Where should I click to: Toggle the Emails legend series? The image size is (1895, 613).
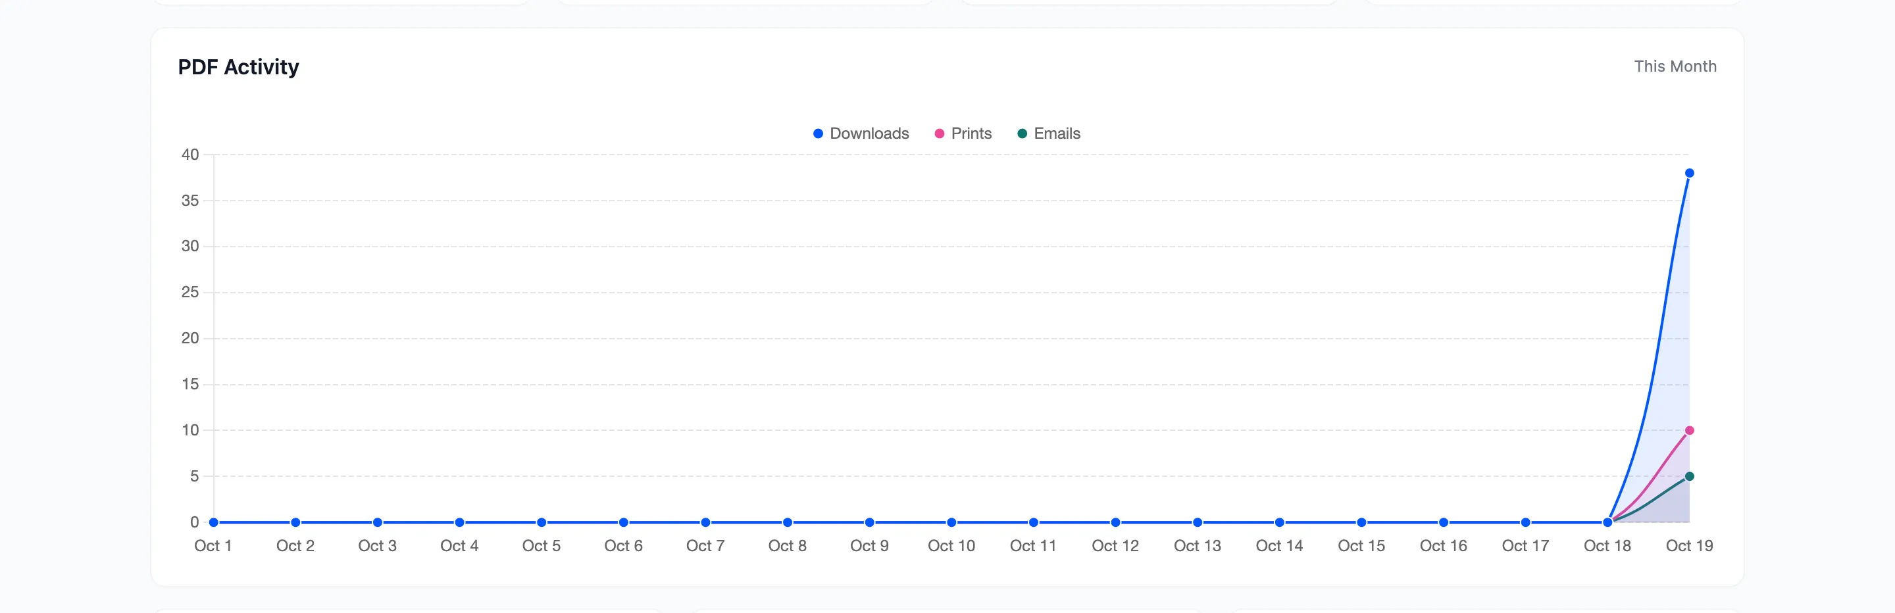point(1048,134)
